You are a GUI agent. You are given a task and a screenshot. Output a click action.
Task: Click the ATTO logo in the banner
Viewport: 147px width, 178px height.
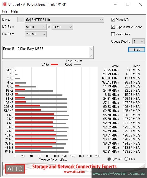tap(15, 169)
